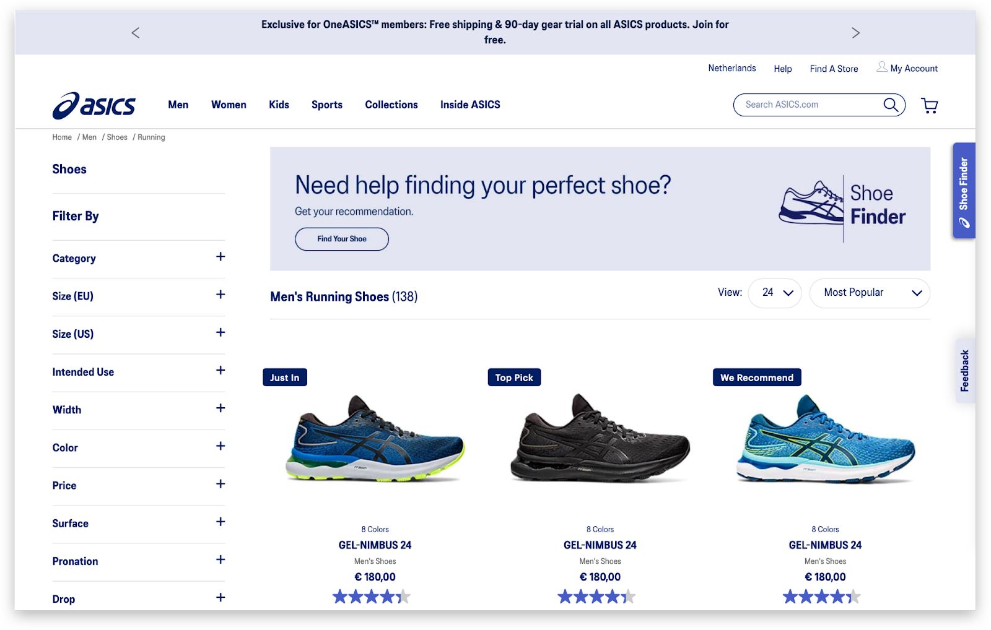Open the Men navigation menu

[x=178, y=105]
